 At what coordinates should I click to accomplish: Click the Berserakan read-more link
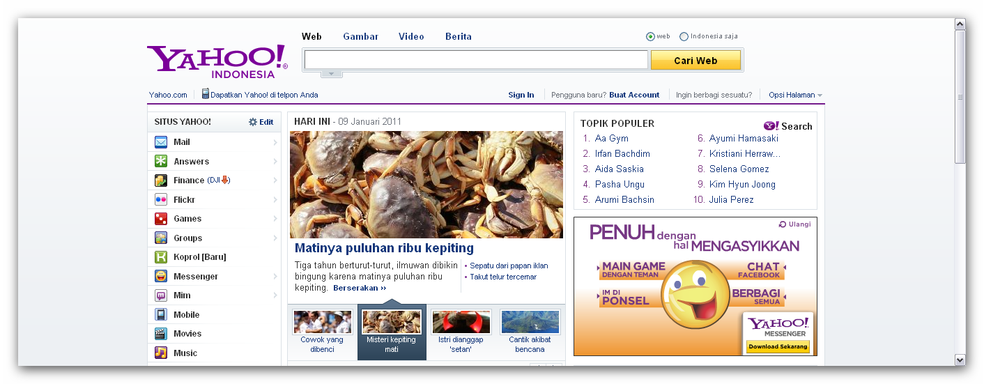tap(360, 288)
